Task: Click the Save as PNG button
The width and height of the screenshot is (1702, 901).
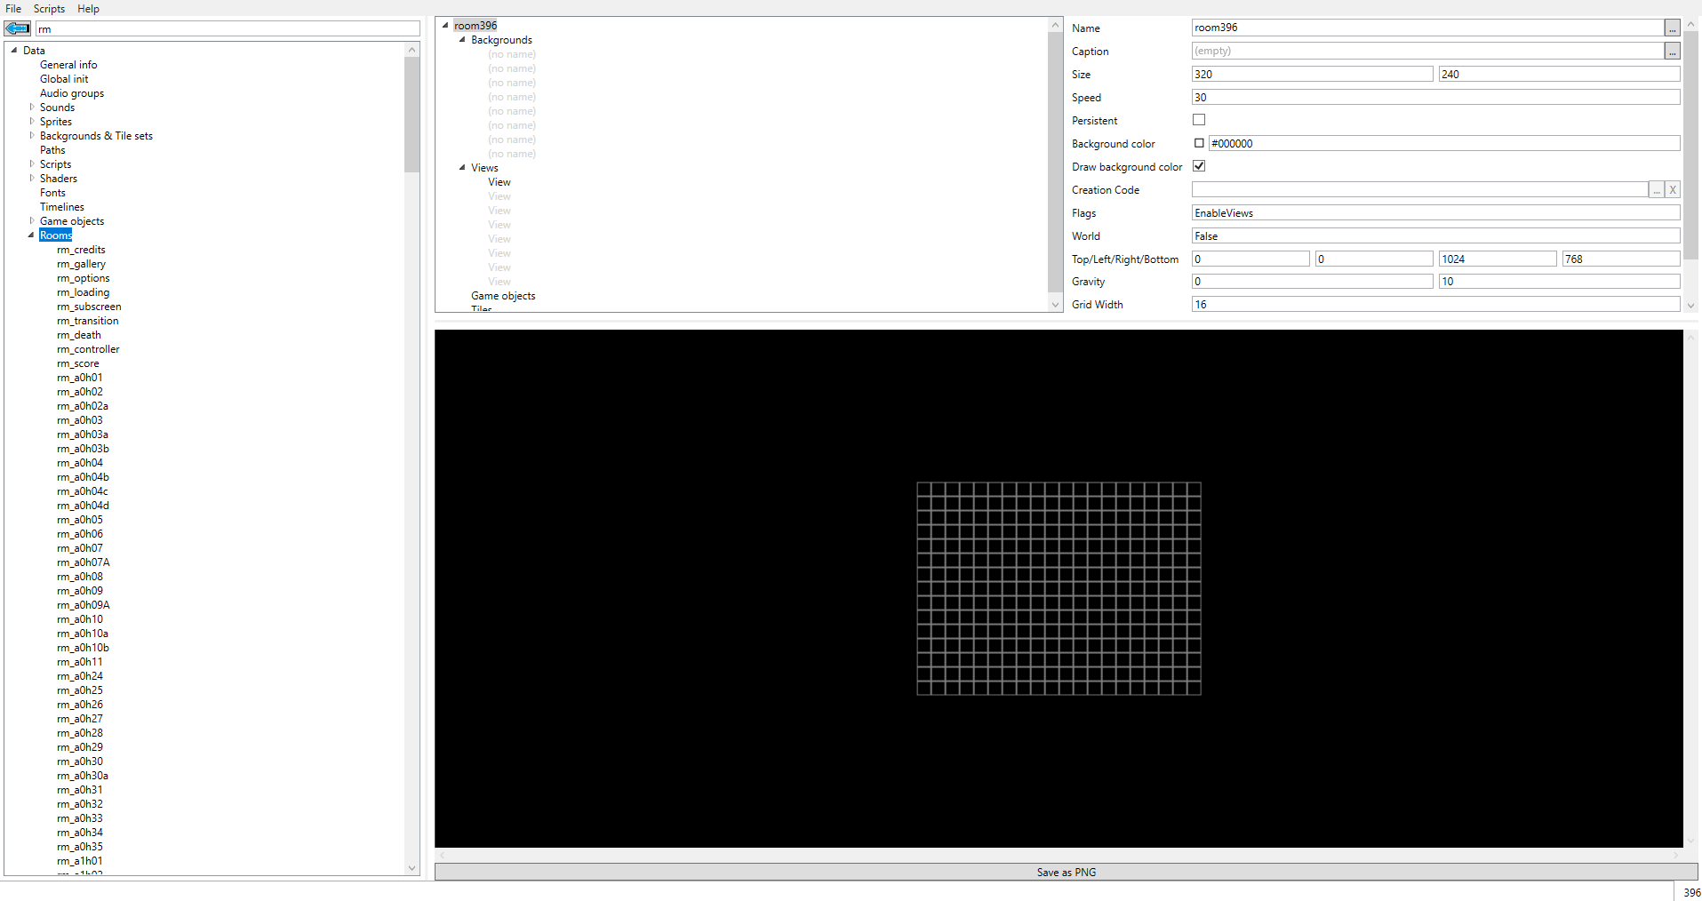Action: pos(1066,873)
